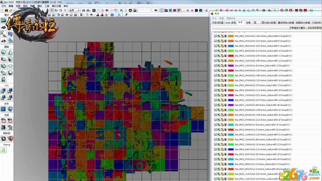
Task: Switch to the 图元统计数据 tab
Action: click(x=268, y=23)
